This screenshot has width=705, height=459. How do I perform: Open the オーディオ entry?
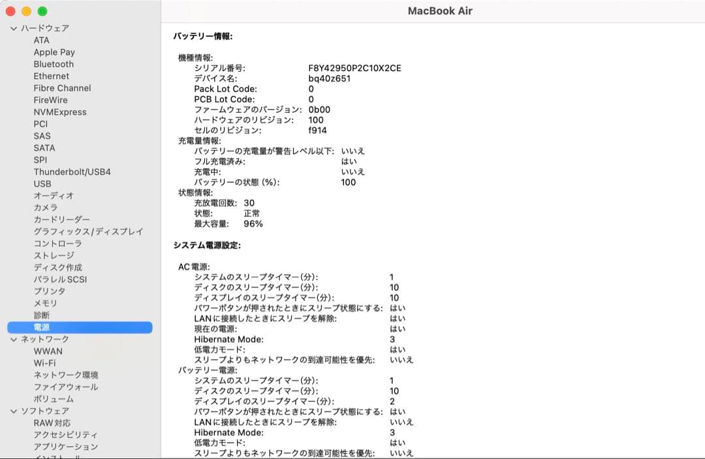click(x=54, y=196)
